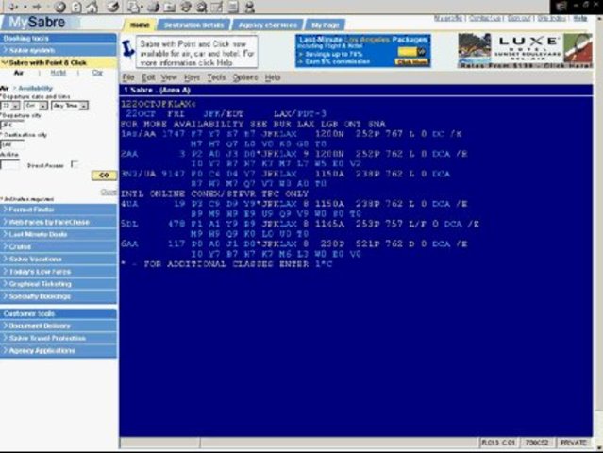Expand Today's Low Fares section
Viewport: 603px width, 453px height.
(x=59, y=272)
